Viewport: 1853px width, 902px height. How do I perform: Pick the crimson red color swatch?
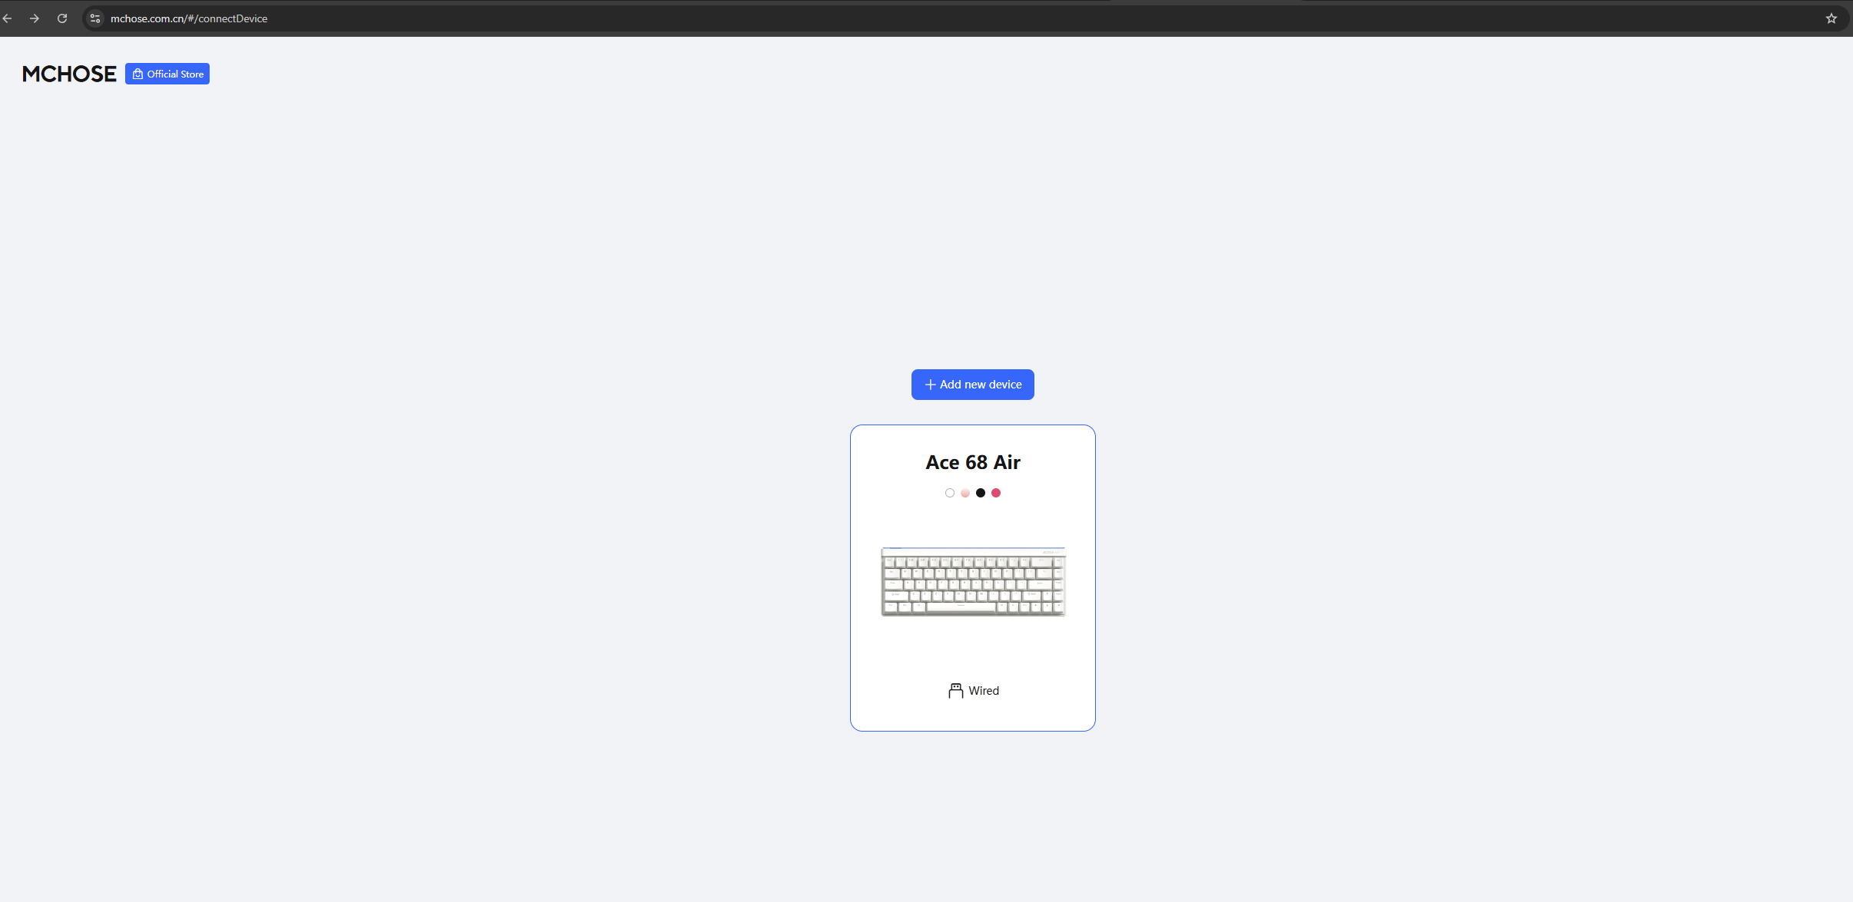tap(996, 493)
